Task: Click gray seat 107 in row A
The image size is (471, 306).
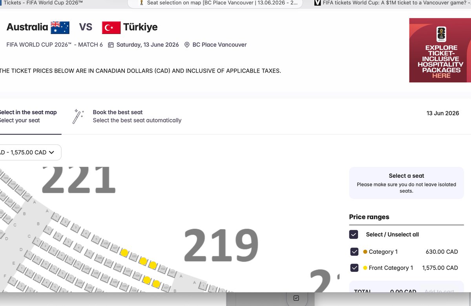Action: click(115, 248)
